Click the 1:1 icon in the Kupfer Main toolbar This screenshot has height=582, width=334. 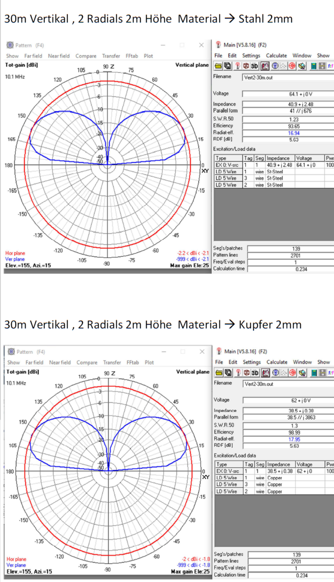(330, 373)
